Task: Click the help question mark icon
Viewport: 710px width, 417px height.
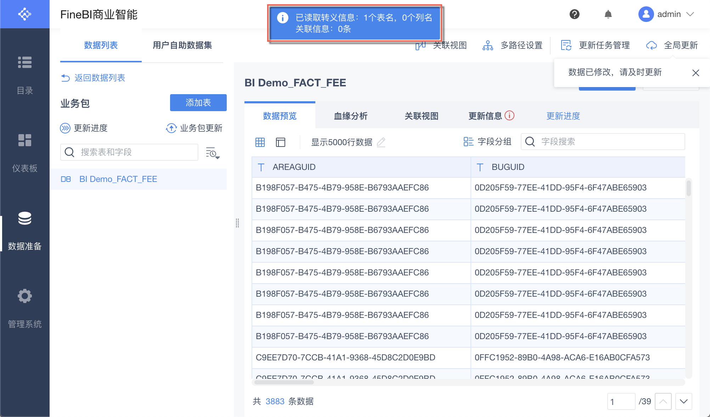Action: coord(574,14)
